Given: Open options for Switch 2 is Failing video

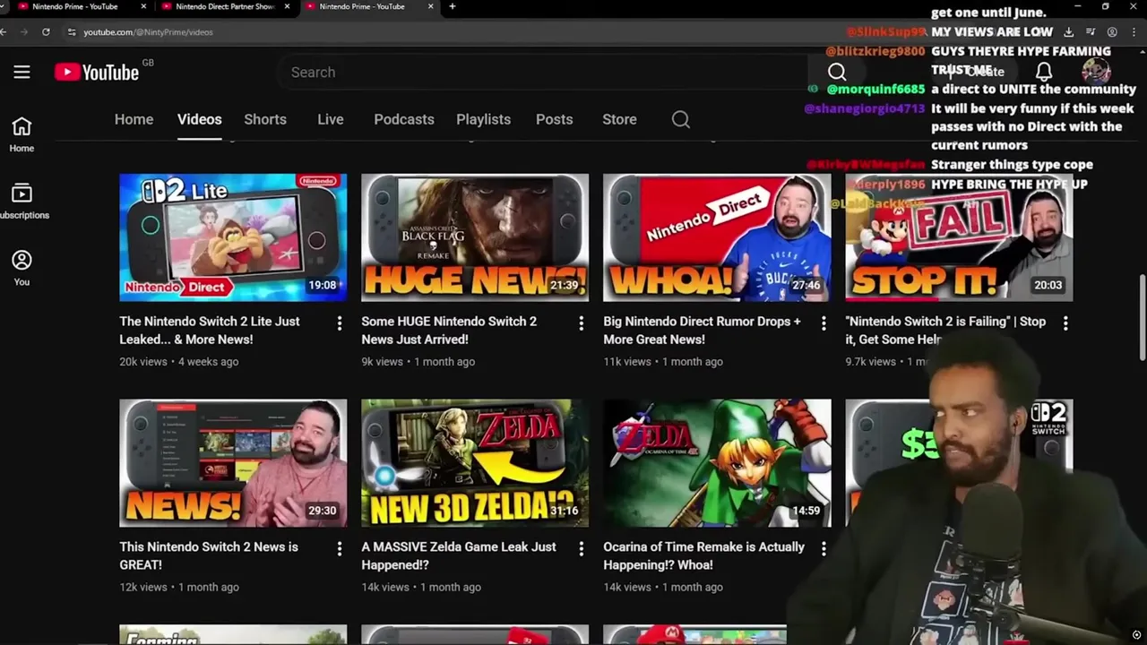Looking at the screenshot, I should point(1065,322).
